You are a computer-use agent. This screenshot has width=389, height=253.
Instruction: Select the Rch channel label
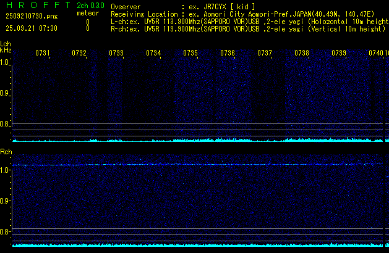[6, 152]
